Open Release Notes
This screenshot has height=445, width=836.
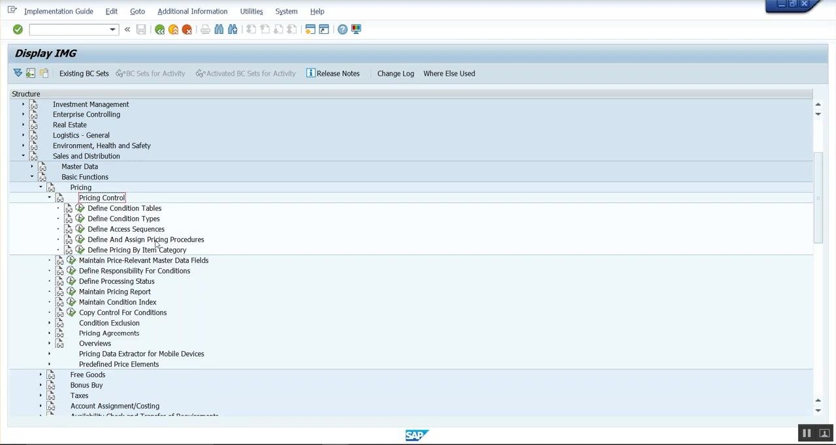pos(333,74)
